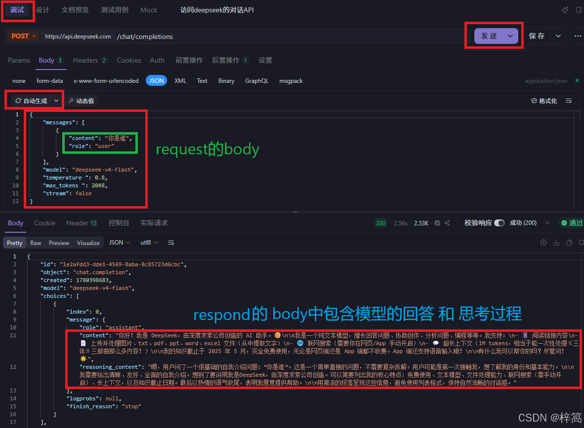Toggle the side panel layout icon
Screen dimensions: 584x428
(x=580, y=10)
